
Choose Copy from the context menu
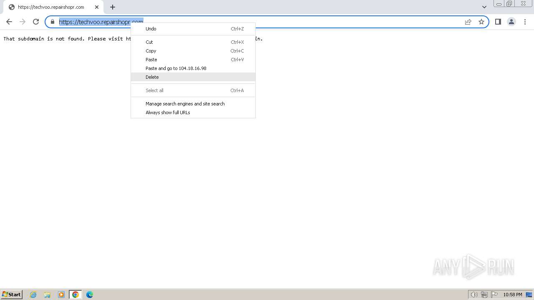tap(193, 51)
